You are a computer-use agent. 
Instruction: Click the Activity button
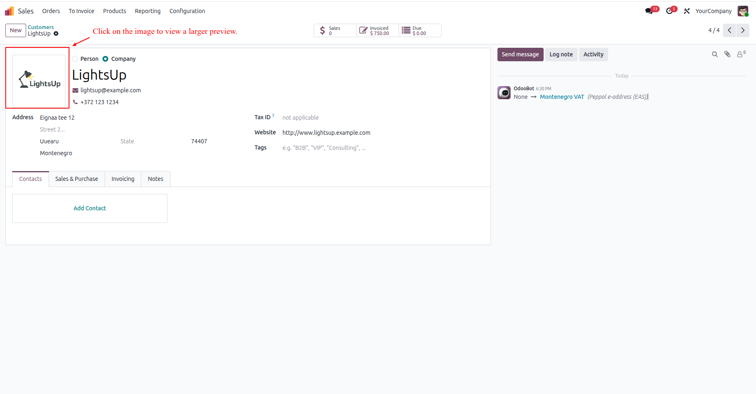pos(593,54)
